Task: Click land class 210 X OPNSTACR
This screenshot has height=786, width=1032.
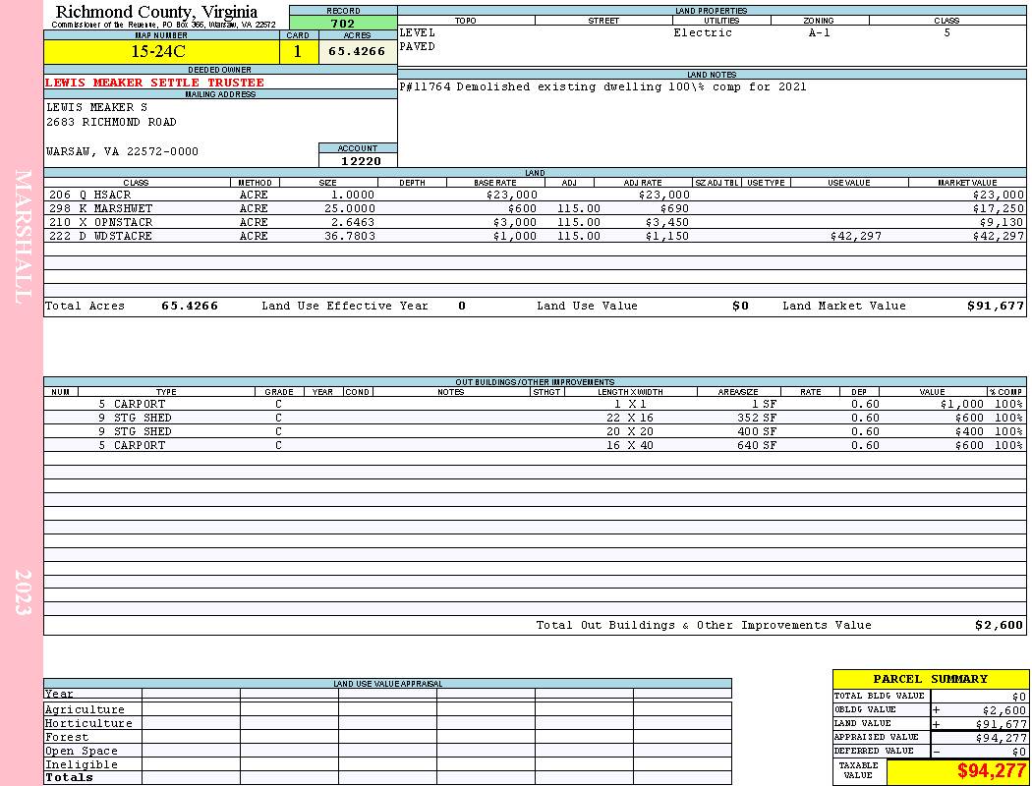Action: [100, 222]
